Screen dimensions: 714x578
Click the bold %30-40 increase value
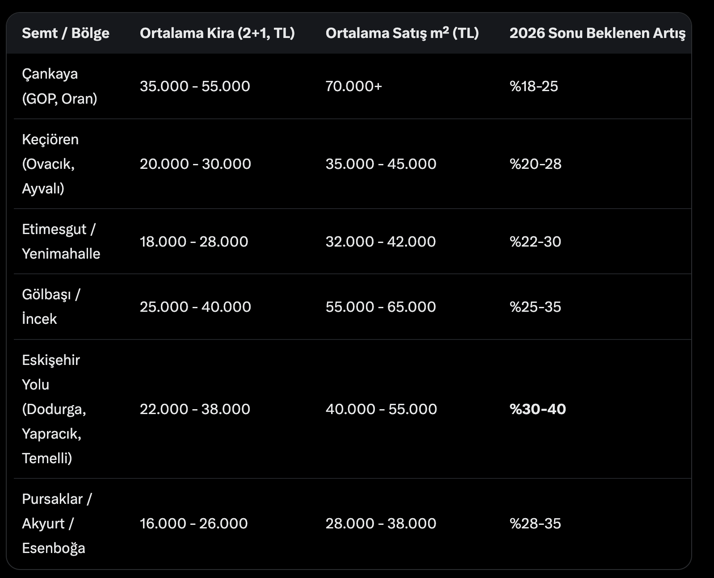tap(538, 409)
